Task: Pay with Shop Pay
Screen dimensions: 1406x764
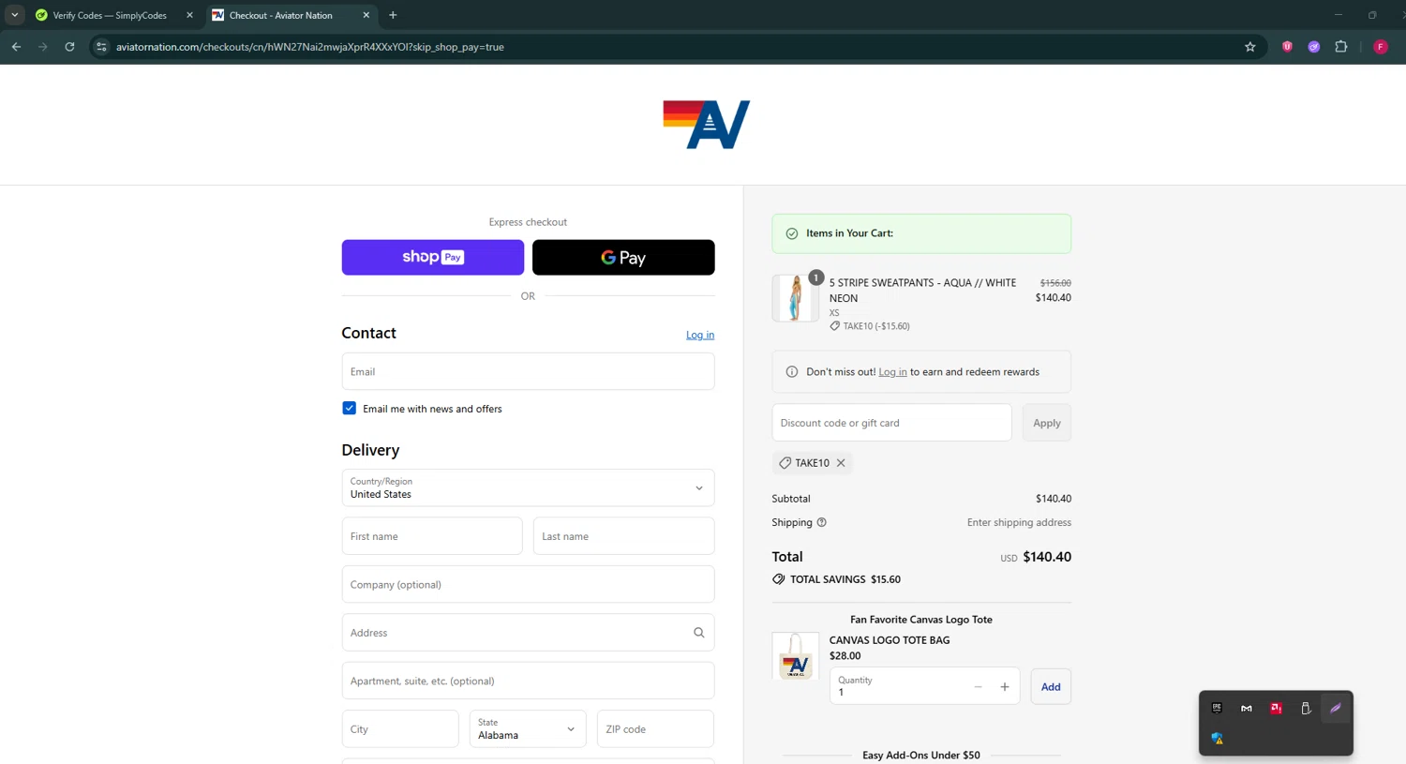Action: click(x=432, y=257)
